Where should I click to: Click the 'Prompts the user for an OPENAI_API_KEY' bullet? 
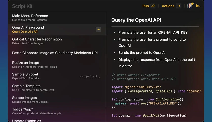(x=153, y=32)
